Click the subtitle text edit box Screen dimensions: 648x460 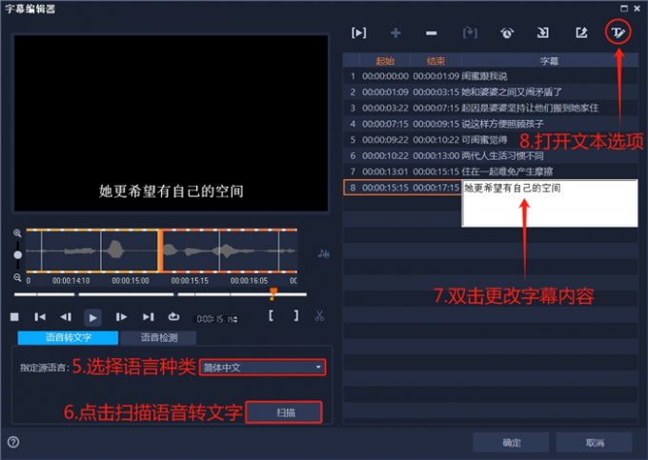pos(550,203)
